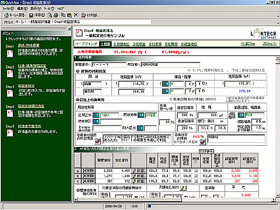Click the vertical scrollbar down arrow

click(278, 195)
